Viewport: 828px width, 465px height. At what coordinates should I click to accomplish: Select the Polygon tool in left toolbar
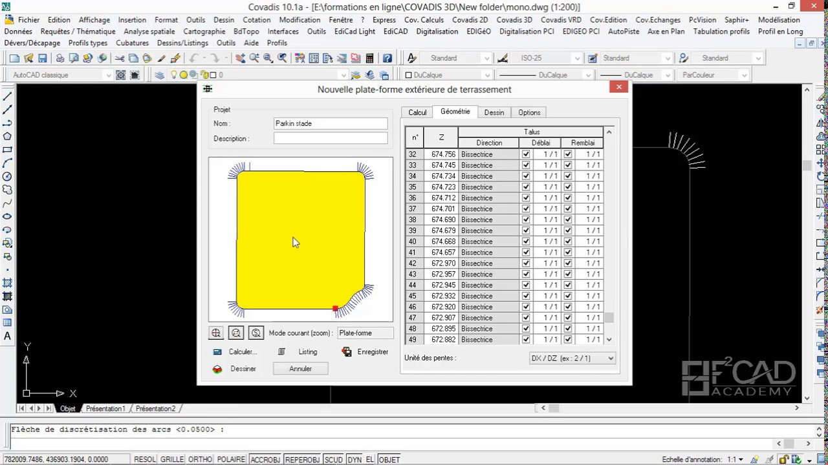[8, 136]
